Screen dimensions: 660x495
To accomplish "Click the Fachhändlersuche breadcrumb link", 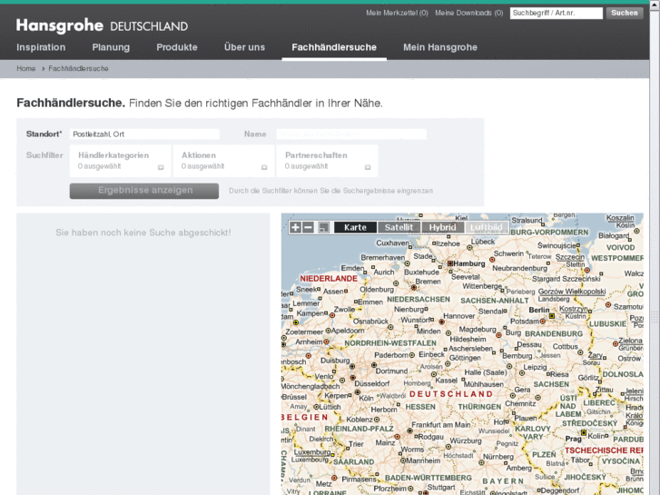I will [78, 68].
